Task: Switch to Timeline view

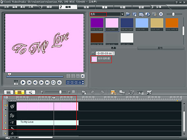Action: pos(19,92)
